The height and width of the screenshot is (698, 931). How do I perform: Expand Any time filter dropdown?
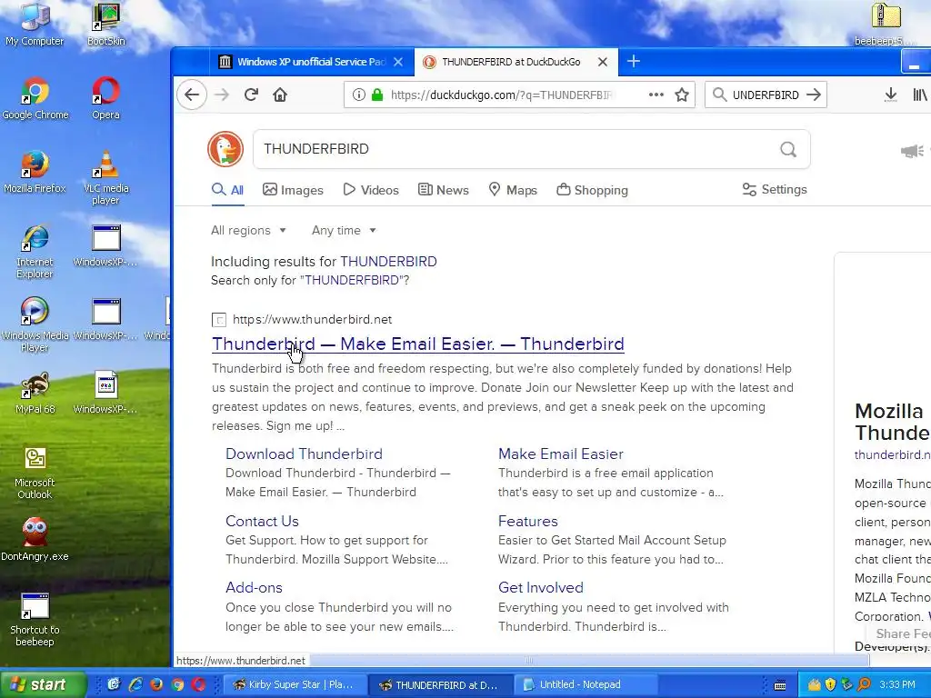pyautogui.click(x=344, y=230)
